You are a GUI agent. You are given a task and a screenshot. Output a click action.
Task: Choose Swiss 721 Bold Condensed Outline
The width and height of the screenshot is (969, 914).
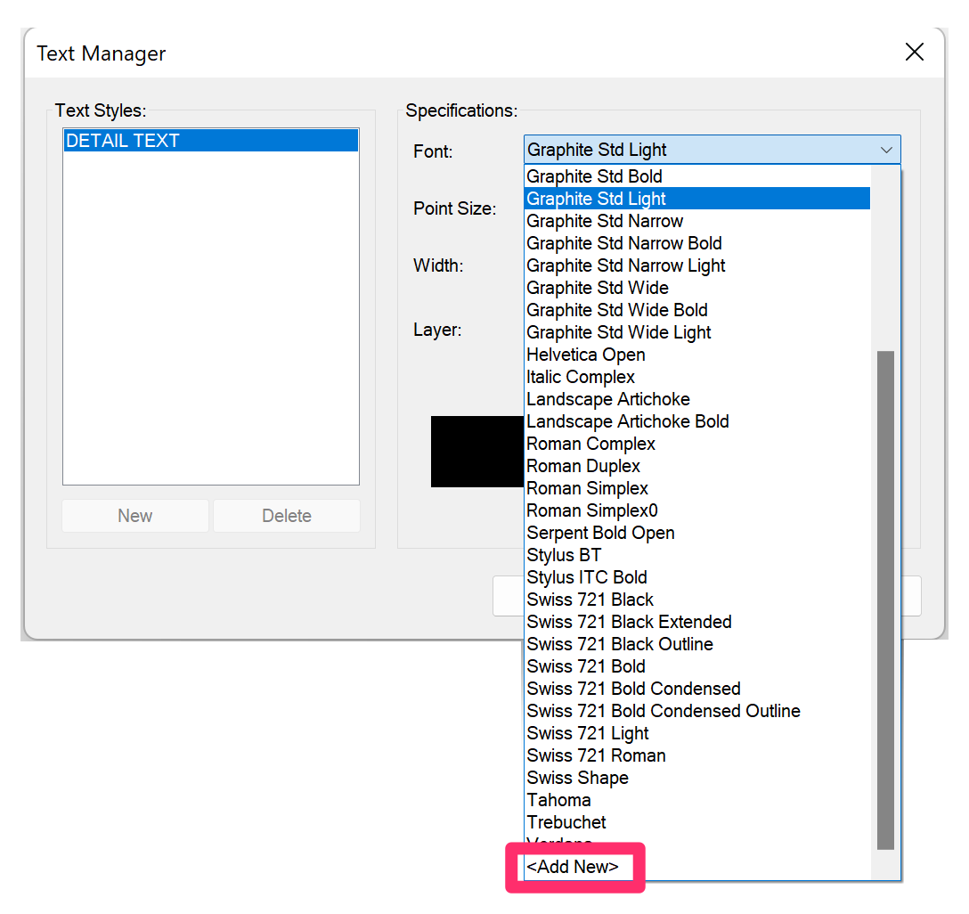pos(663,711)
